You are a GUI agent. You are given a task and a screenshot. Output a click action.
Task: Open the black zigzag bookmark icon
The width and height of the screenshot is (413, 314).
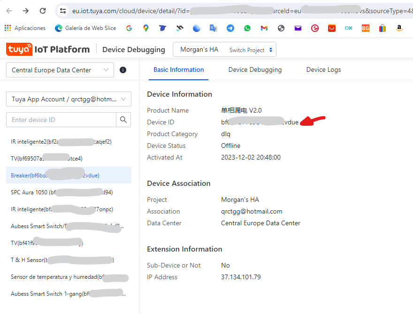[x=180, y=28]
